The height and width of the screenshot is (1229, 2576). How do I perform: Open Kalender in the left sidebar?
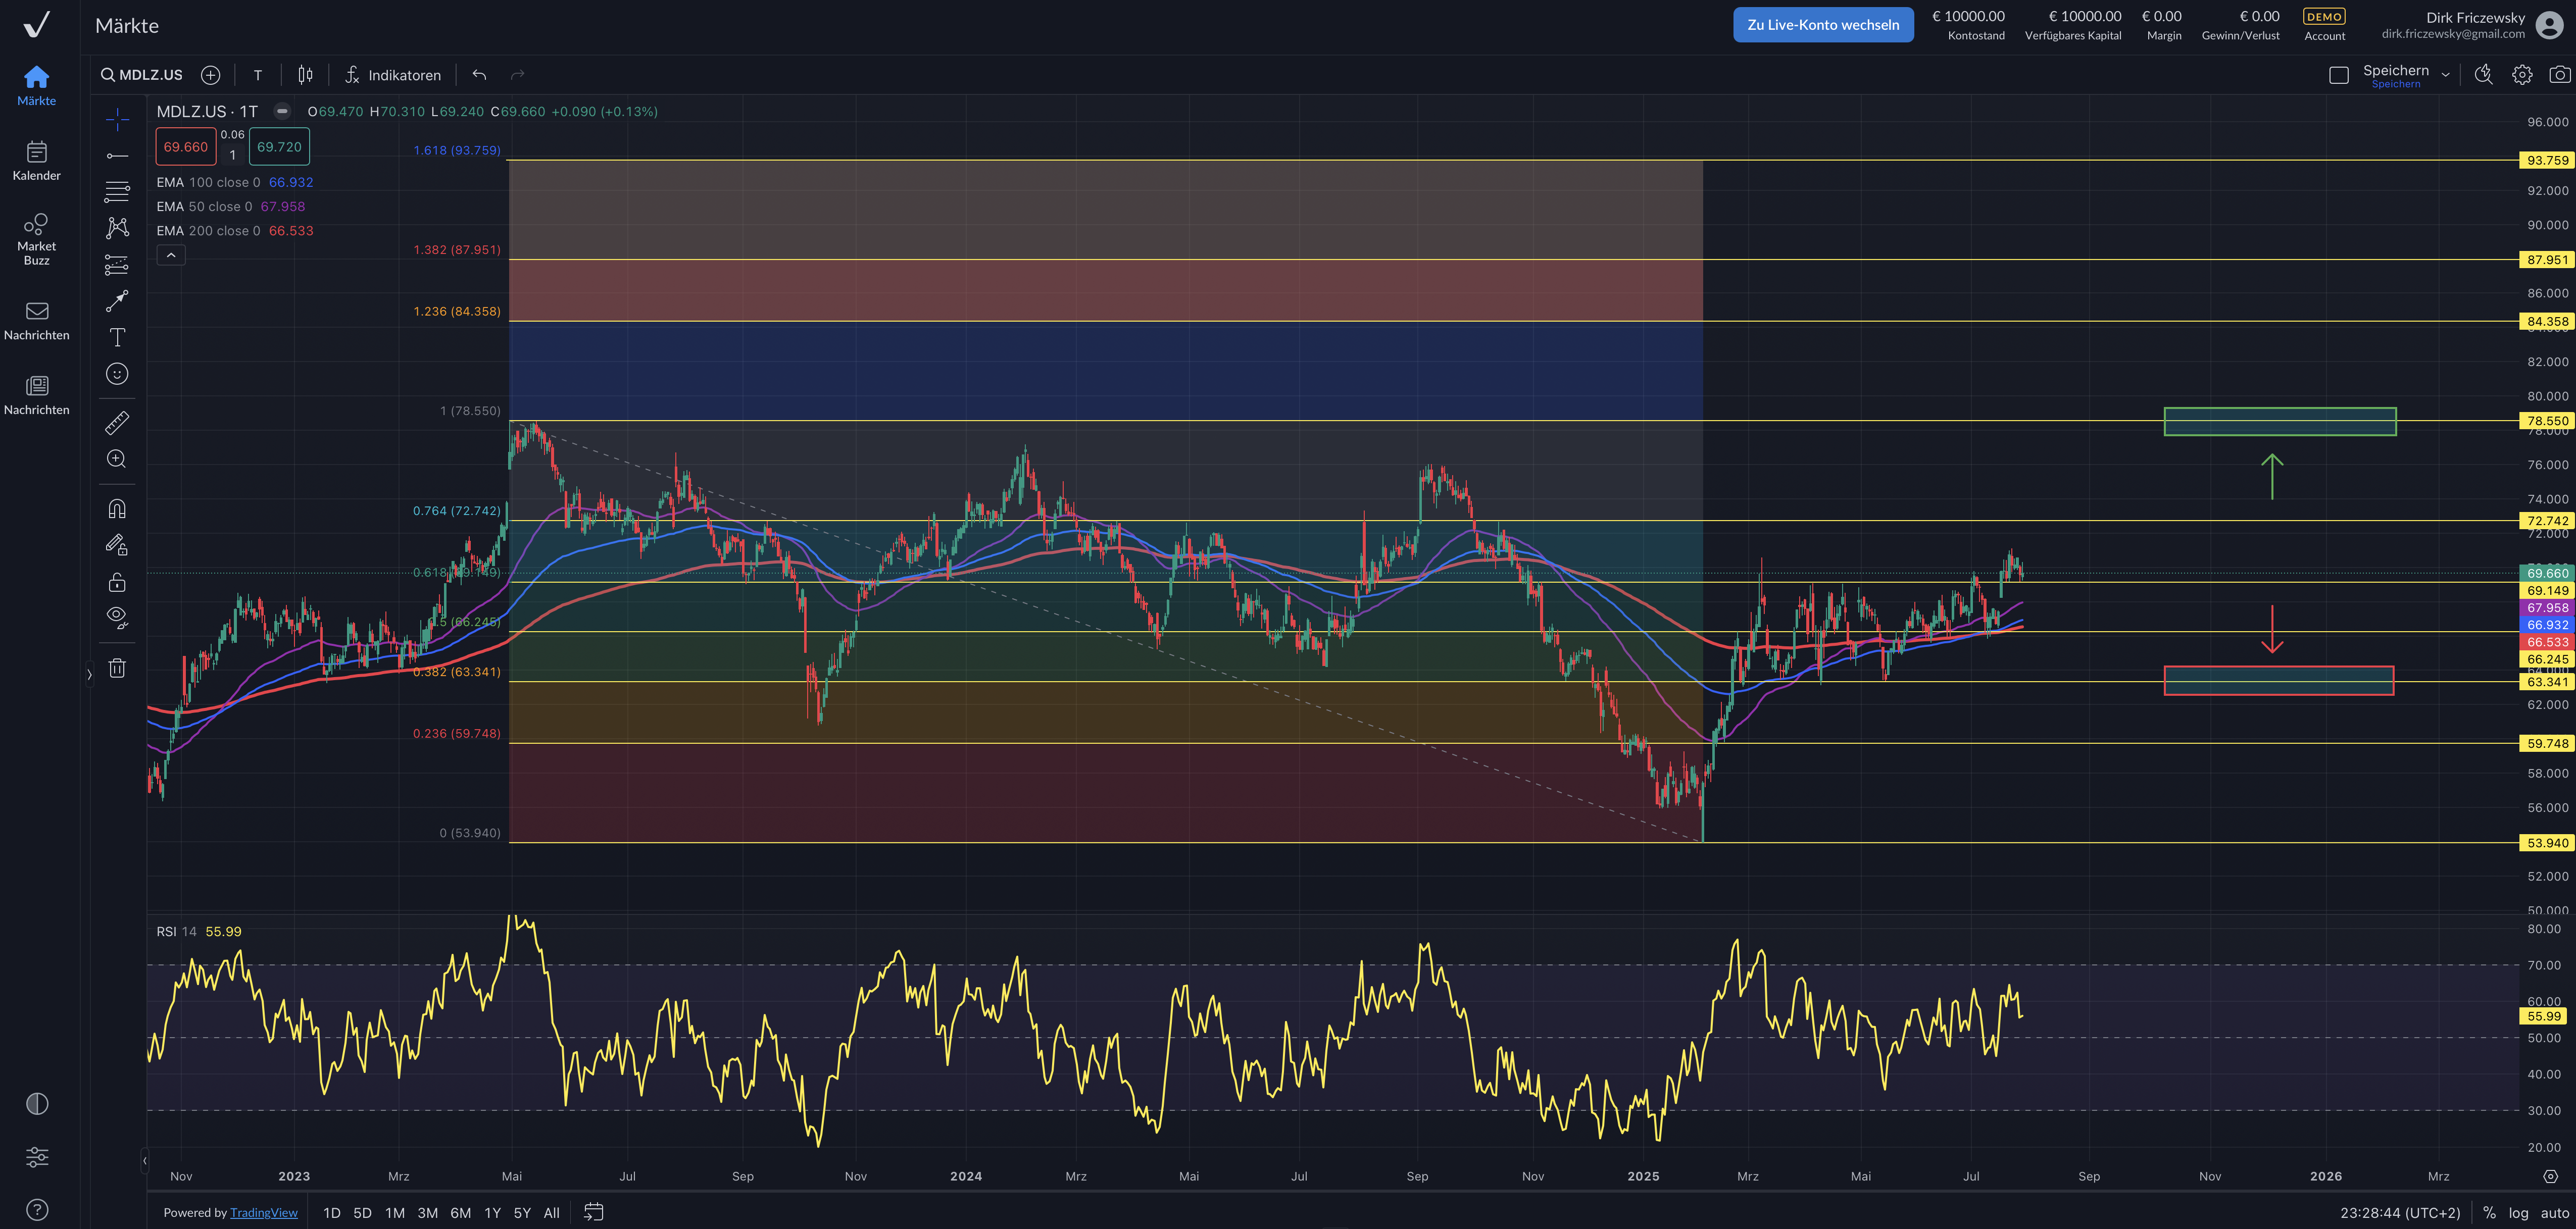pyautogui.click(x=37, y=160)
